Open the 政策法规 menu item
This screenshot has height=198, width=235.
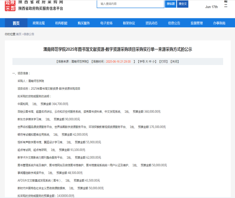(39, 23)
